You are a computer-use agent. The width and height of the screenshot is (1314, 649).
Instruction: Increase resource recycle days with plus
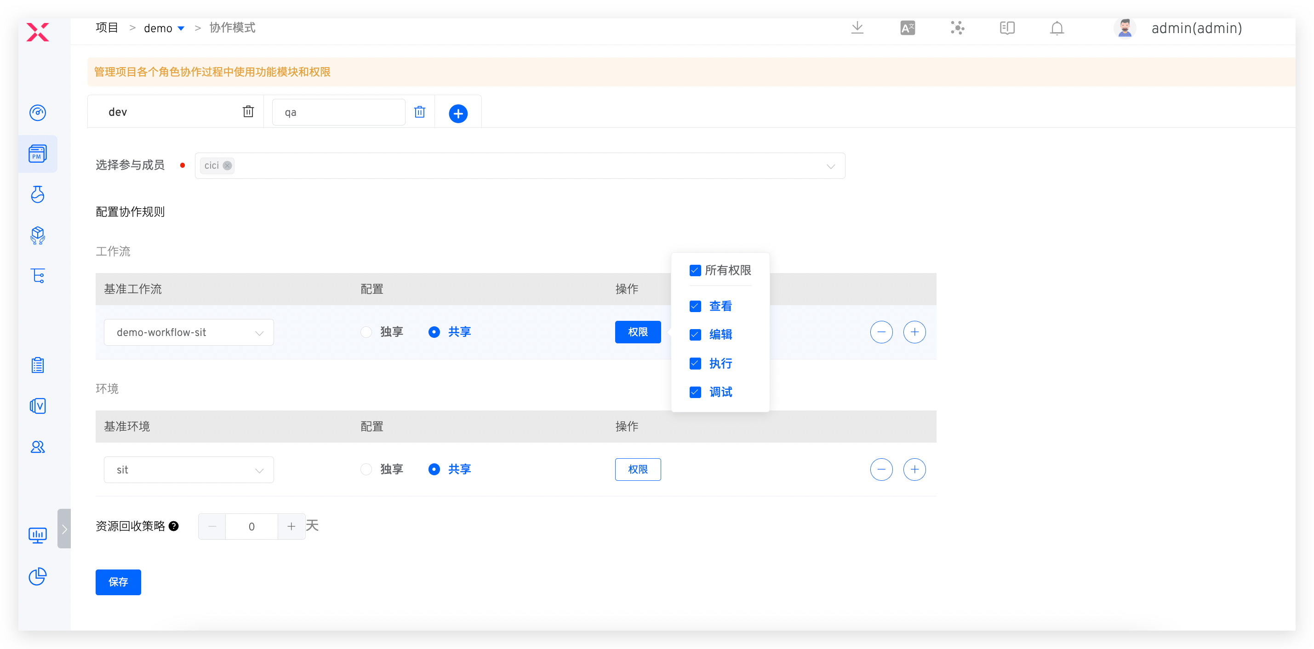tap(291, 526)
